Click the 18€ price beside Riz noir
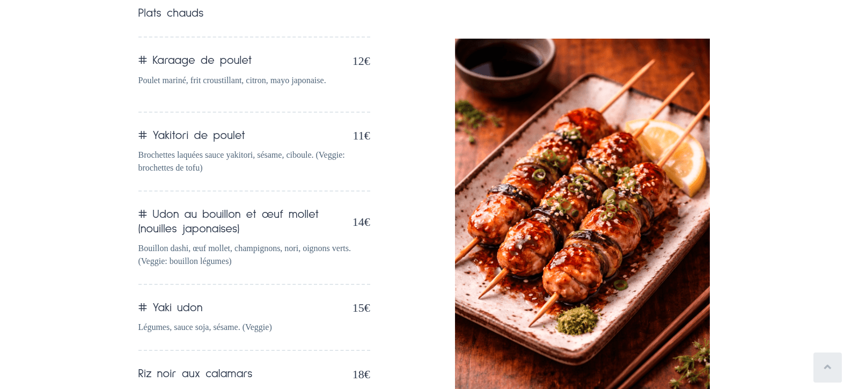Image resolution: width=844 pixels, height=389 pixels. coord(361,375)
